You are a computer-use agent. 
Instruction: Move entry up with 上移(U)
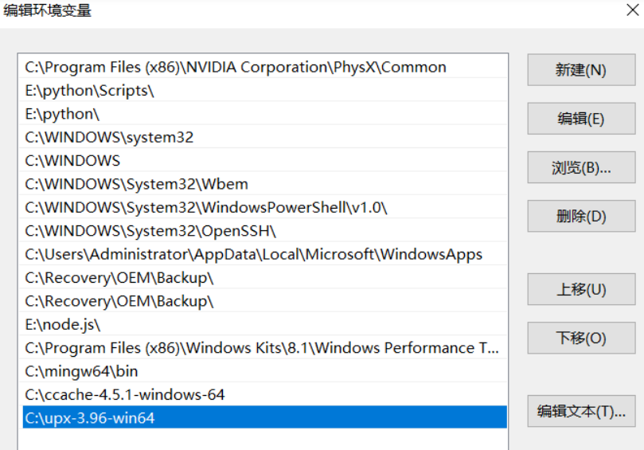(x=581, y=289)
